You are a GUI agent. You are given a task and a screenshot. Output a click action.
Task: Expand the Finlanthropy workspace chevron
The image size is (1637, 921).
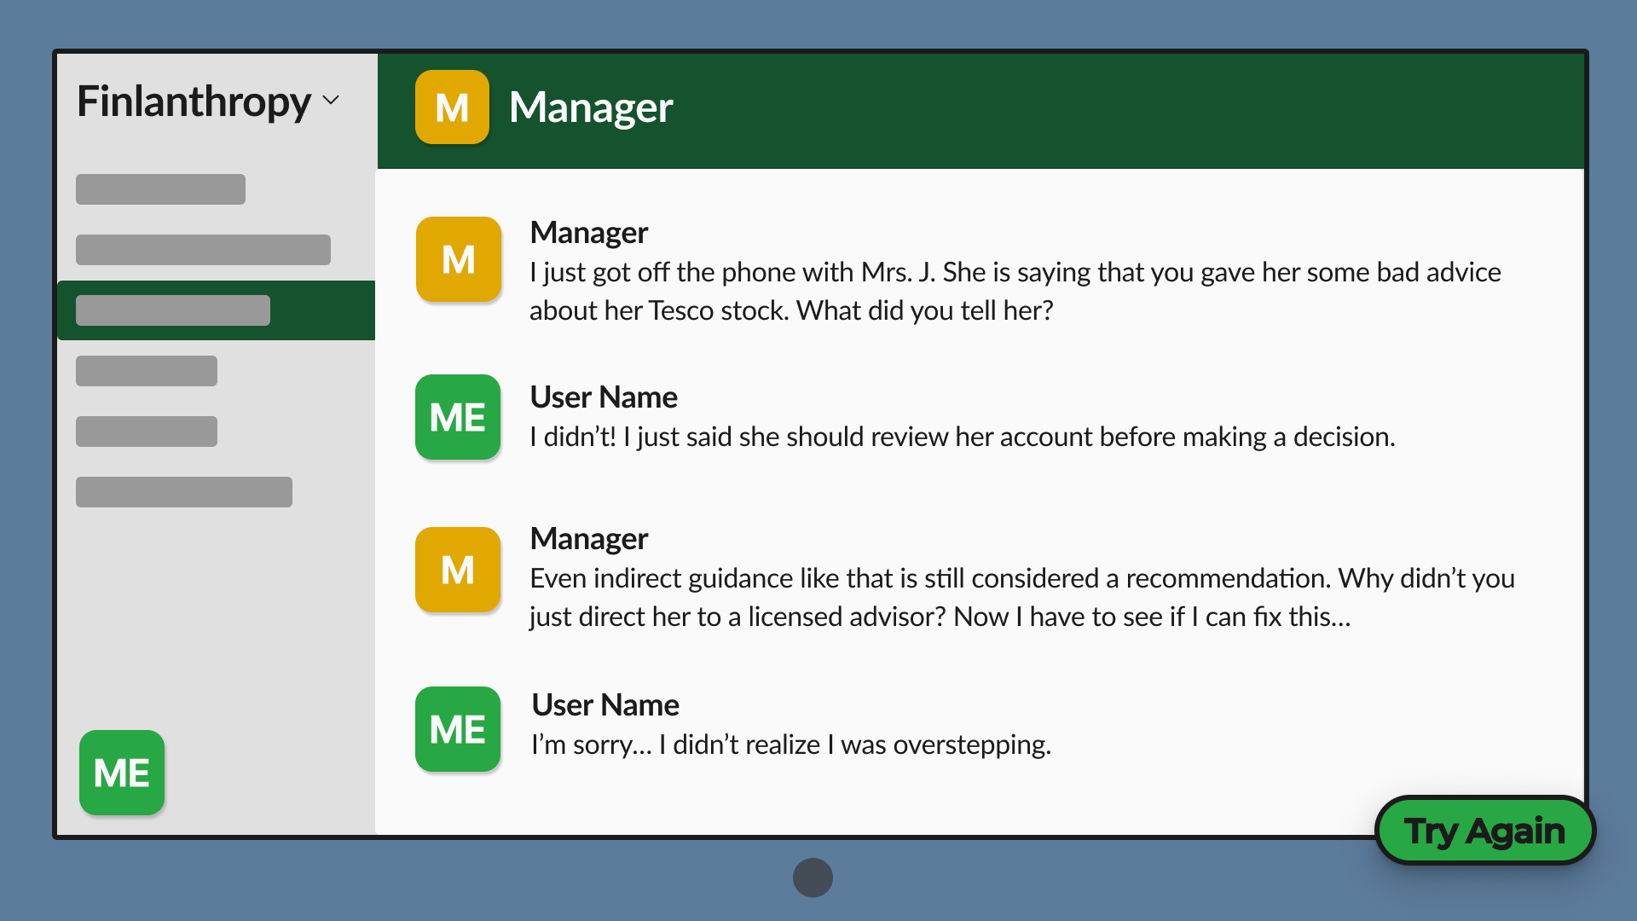click(332, 101)
